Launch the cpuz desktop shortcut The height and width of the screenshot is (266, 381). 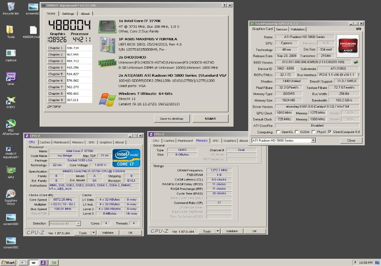[x=11, y=79]
